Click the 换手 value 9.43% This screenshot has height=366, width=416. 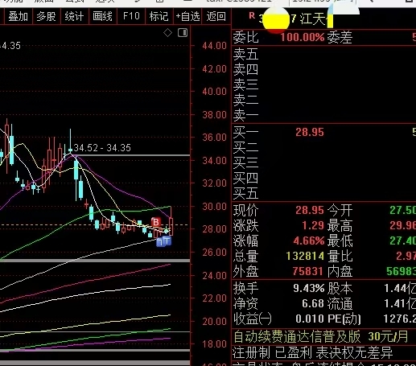(x=309, y=288)
